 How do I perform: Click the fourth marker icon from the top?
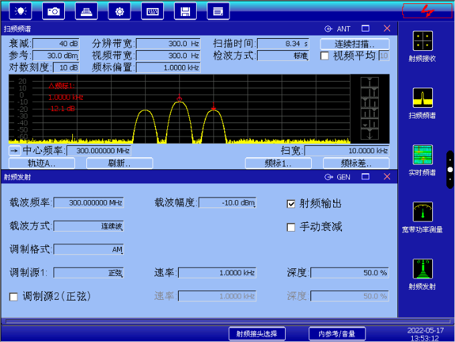369,112
